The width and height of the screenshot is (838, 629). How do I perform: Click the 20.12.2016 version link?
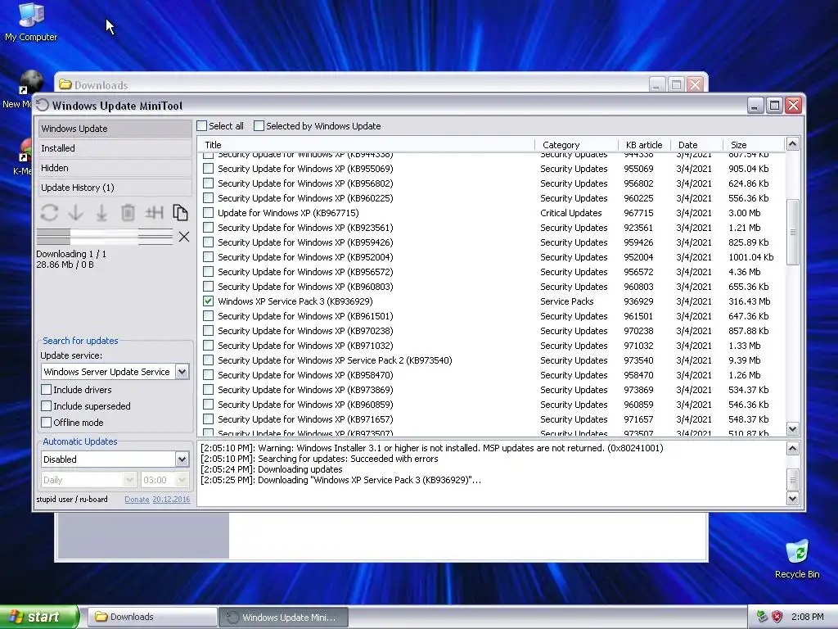point(171,499)
